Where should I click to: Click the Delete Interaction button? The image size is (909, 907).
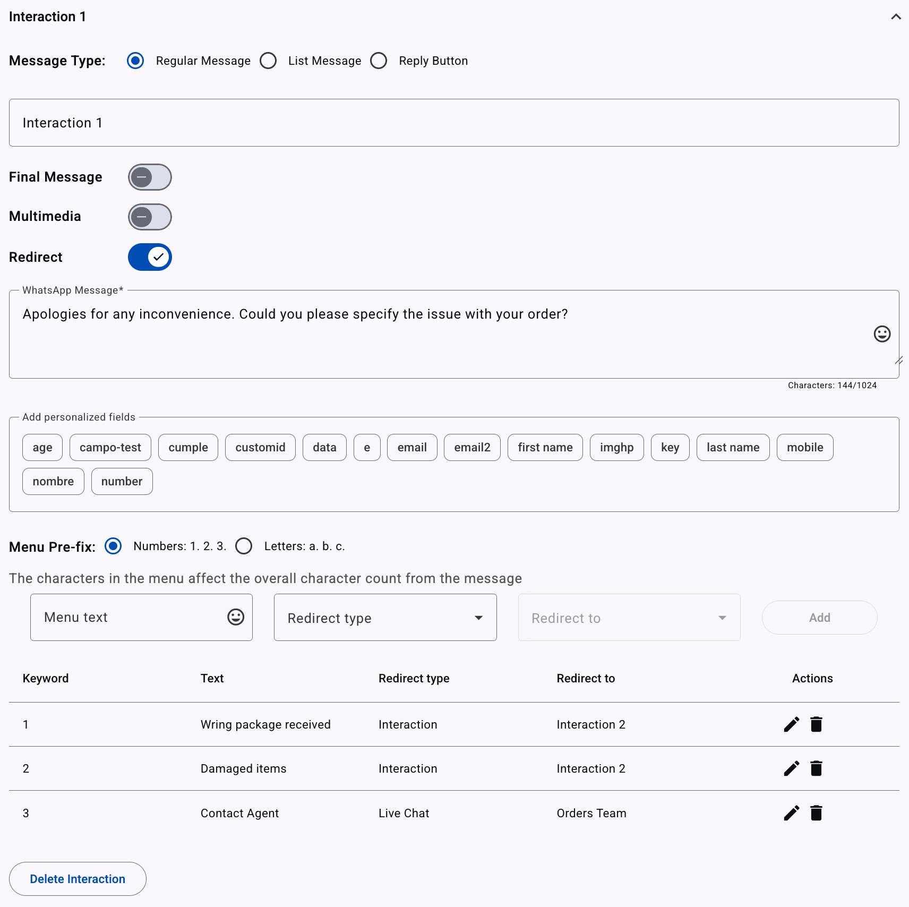coord(78,879)
